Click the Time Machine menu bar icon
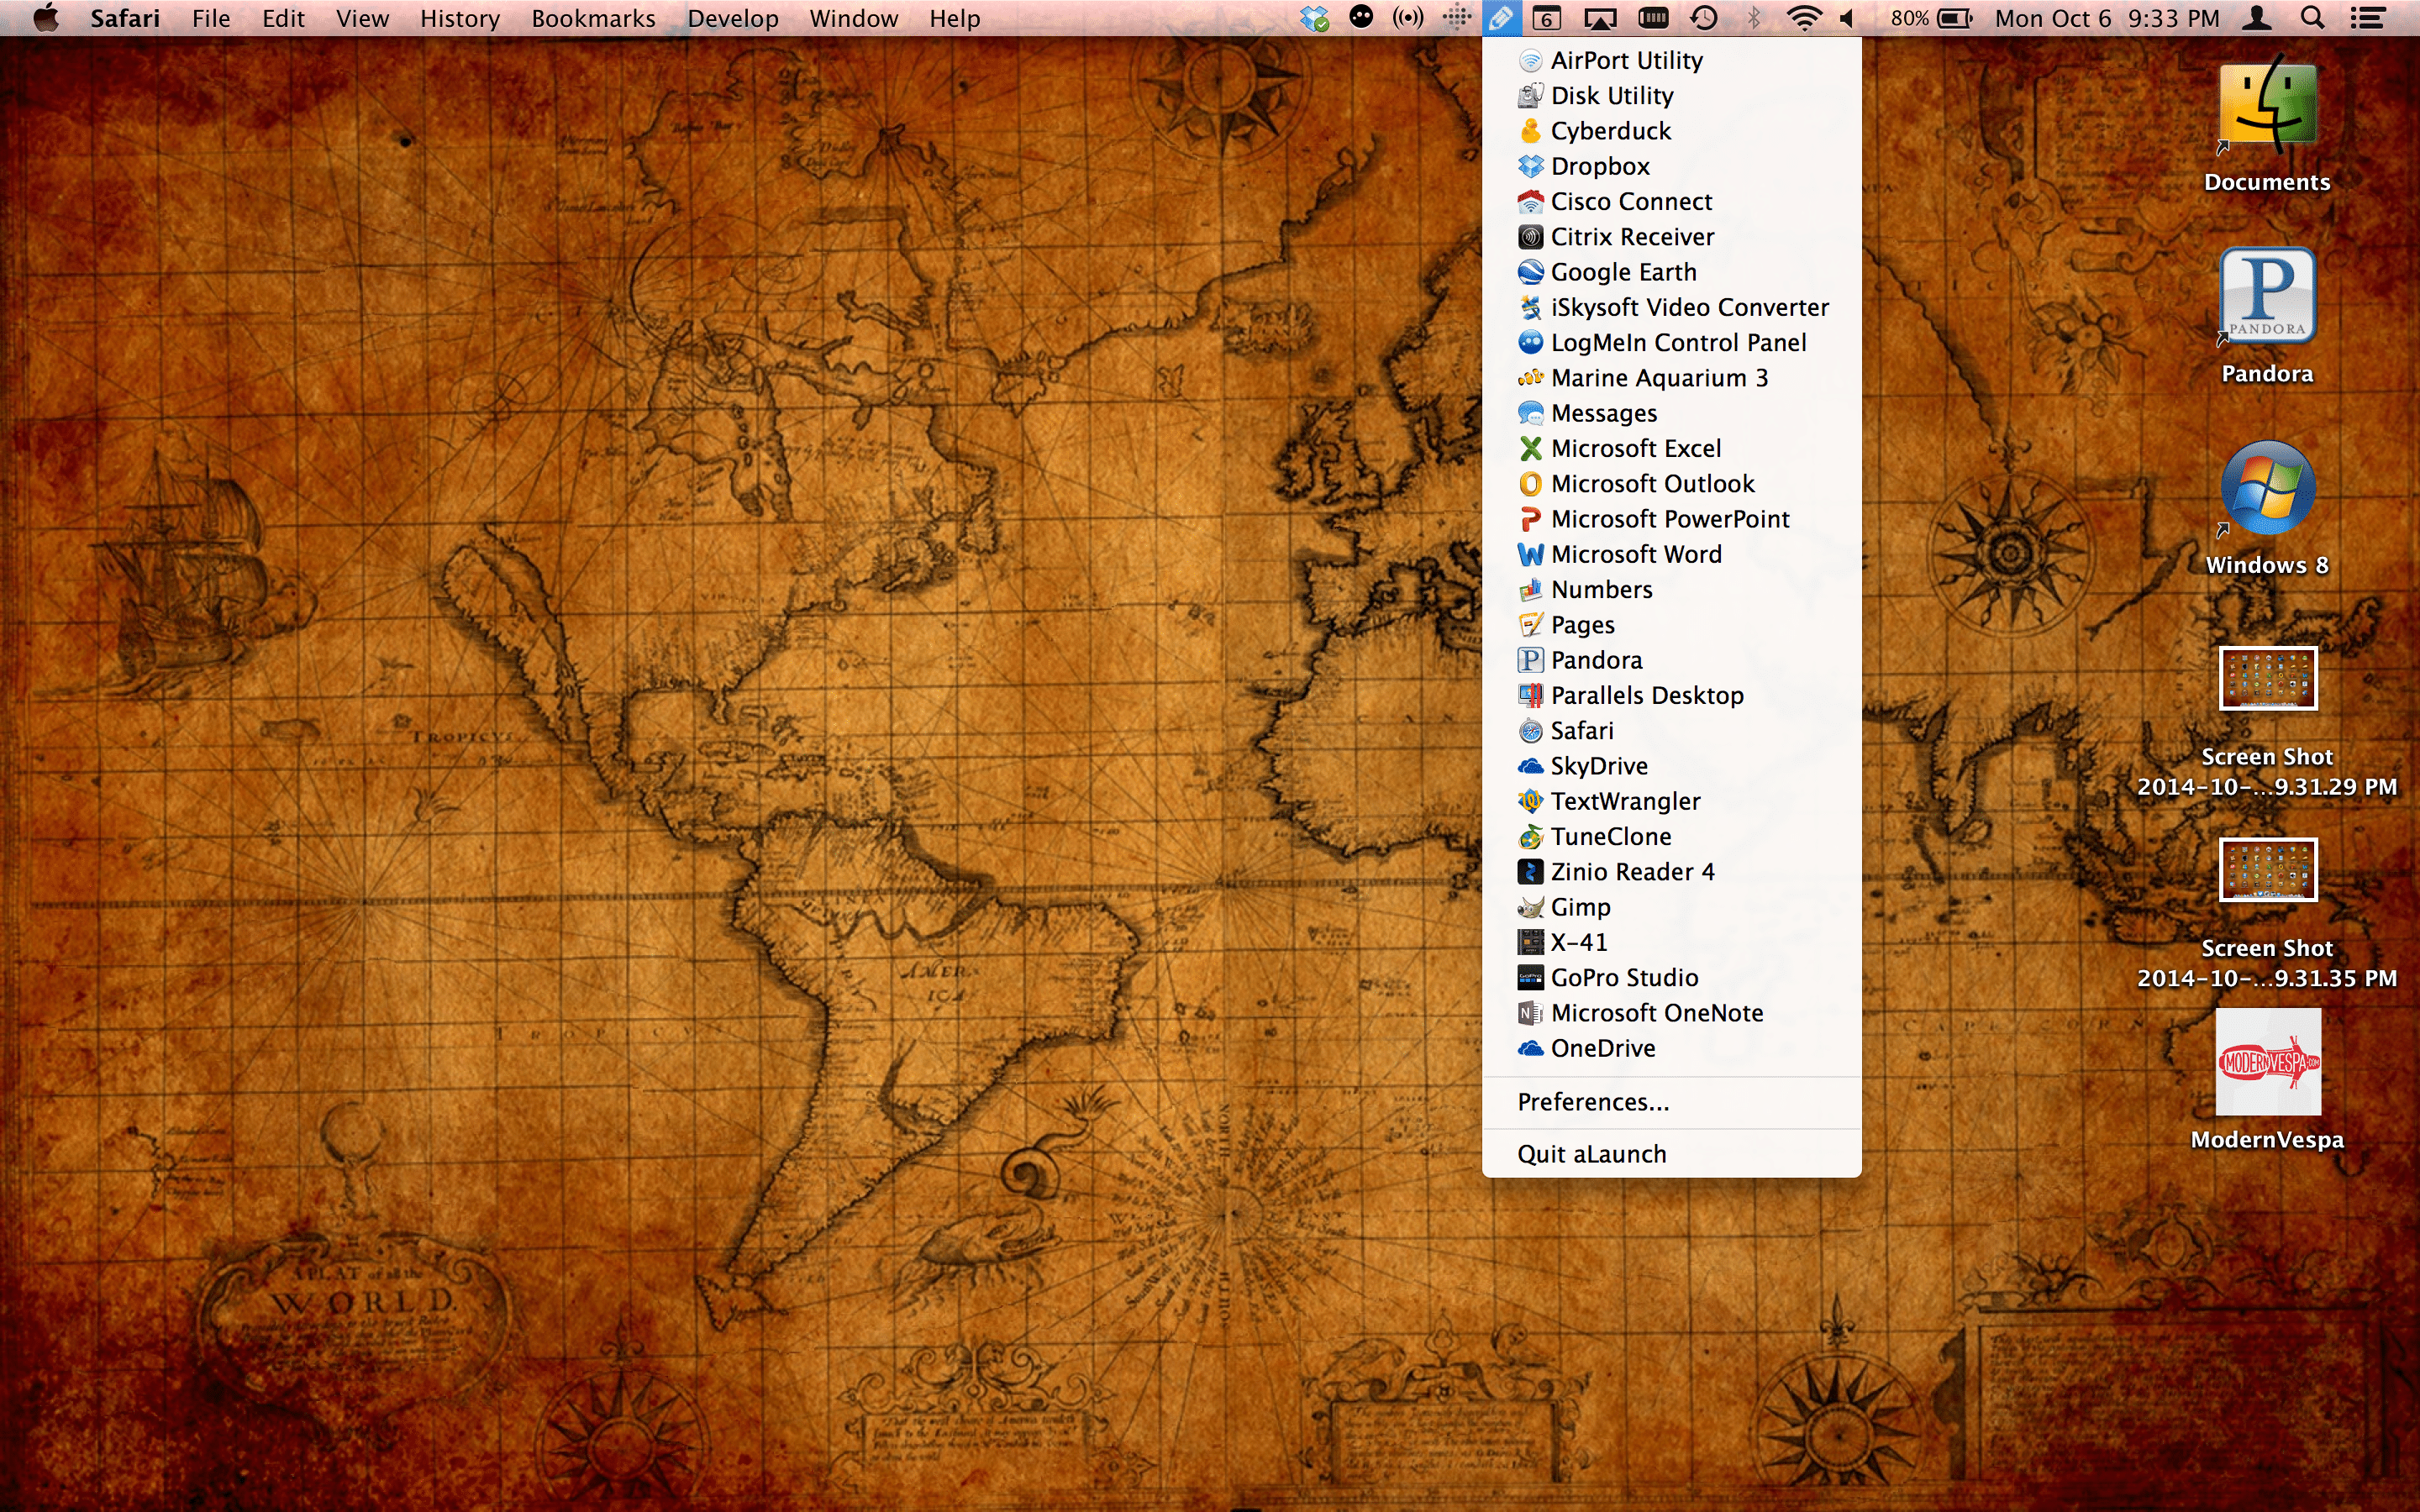The width and height of the screenshot is (2420, 1512). tap(1704, 18)
